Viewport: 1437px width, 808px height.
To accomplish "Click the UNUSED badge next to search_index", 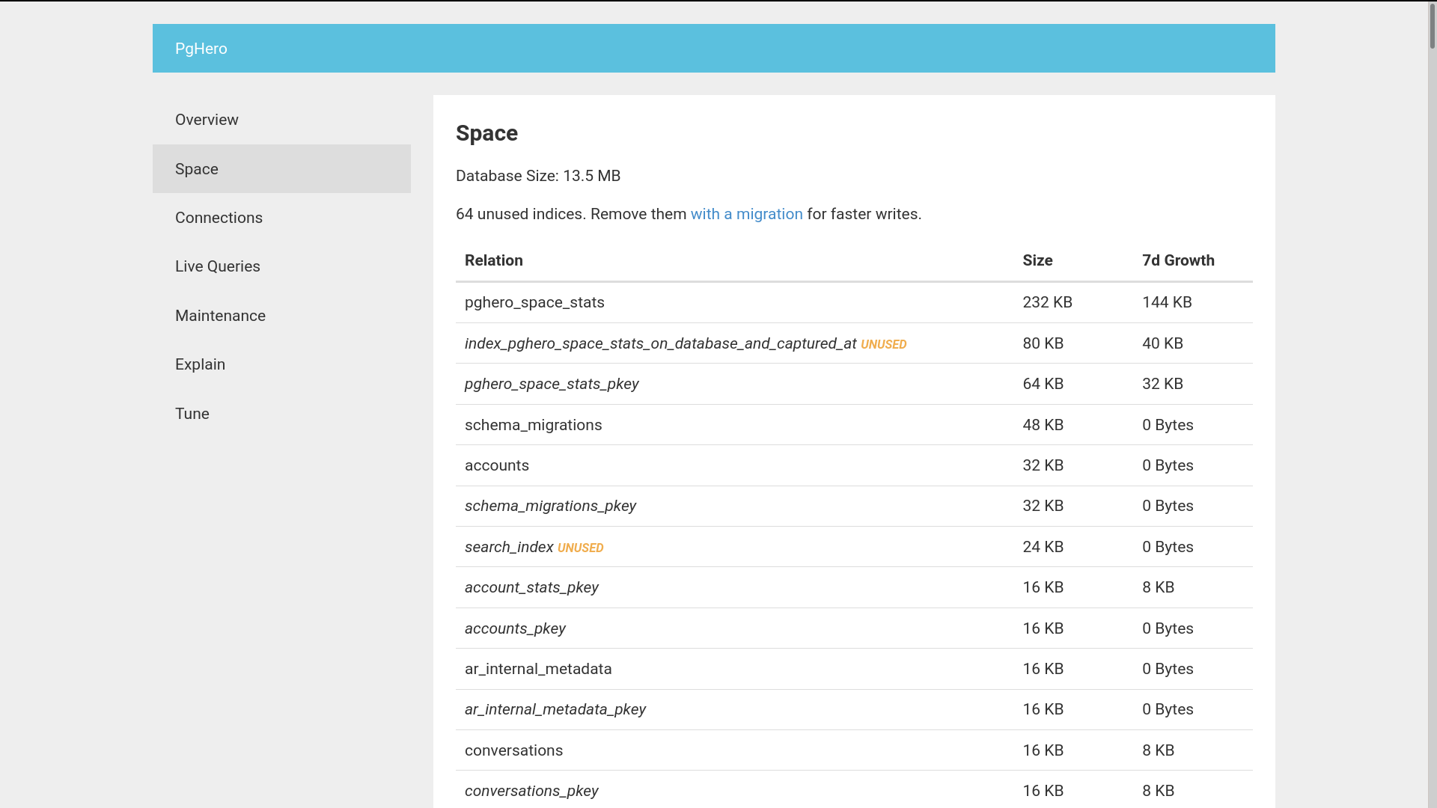I will coord(580,548).
